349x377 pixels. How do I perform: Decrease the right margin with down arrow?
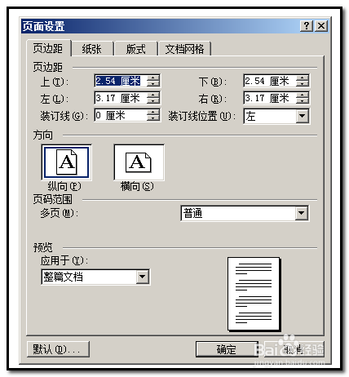(303, 101)
